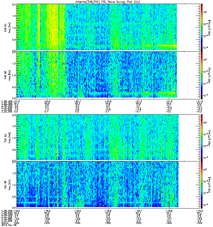The height and width of the screenshot is (227, 213).
Task: Click the 1400 time tick label
Action: 199,223
